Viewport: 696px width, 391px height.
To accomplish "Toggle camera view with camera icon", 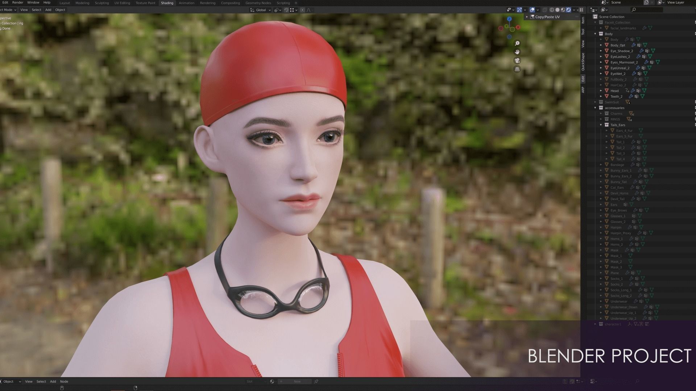I will tap(517, 60).
